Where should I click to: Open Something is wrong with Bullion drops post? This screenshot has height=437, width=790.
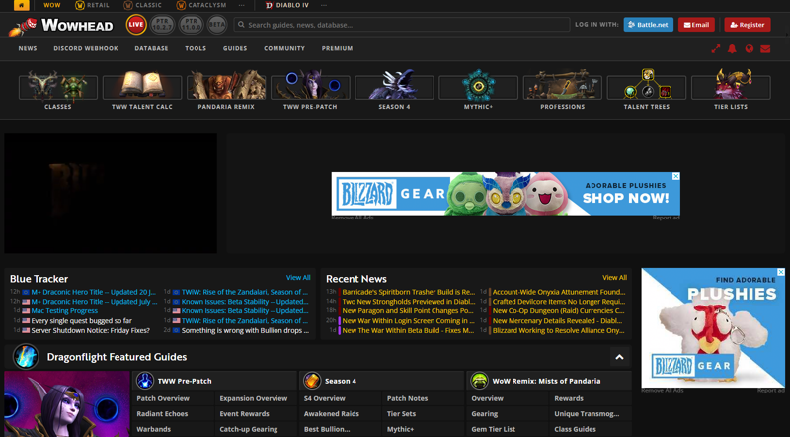coord(245,330)
